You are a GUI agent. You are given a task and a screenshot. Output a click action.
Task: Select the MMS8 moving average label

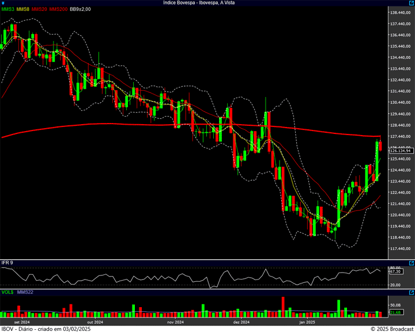[22, 9]
